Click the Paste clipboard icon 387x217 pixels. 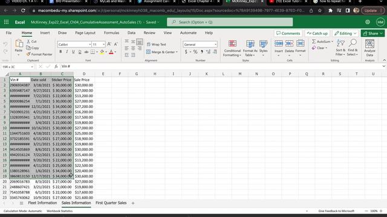pos(19,44)
